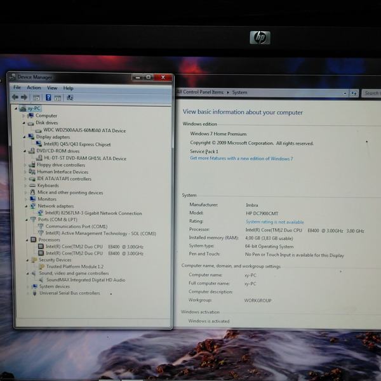The image size is (381, 381).
Task: Collapse the Display adapters node
Action: pos(24,137)
